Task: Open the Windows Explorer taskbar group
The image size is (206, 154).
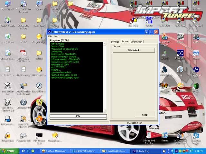Action: 115,151
